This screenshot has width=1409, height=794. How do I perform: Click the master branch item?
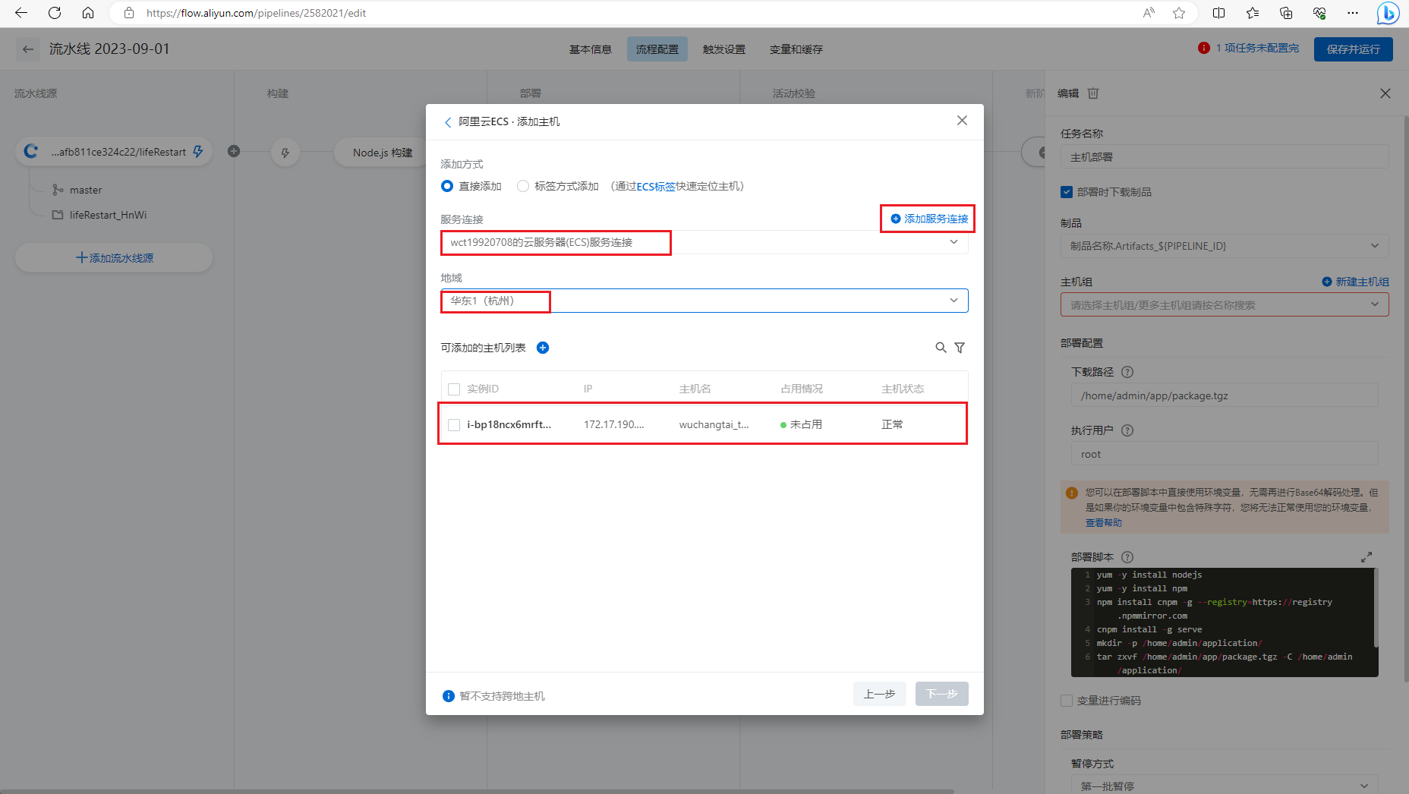(77, 191)
